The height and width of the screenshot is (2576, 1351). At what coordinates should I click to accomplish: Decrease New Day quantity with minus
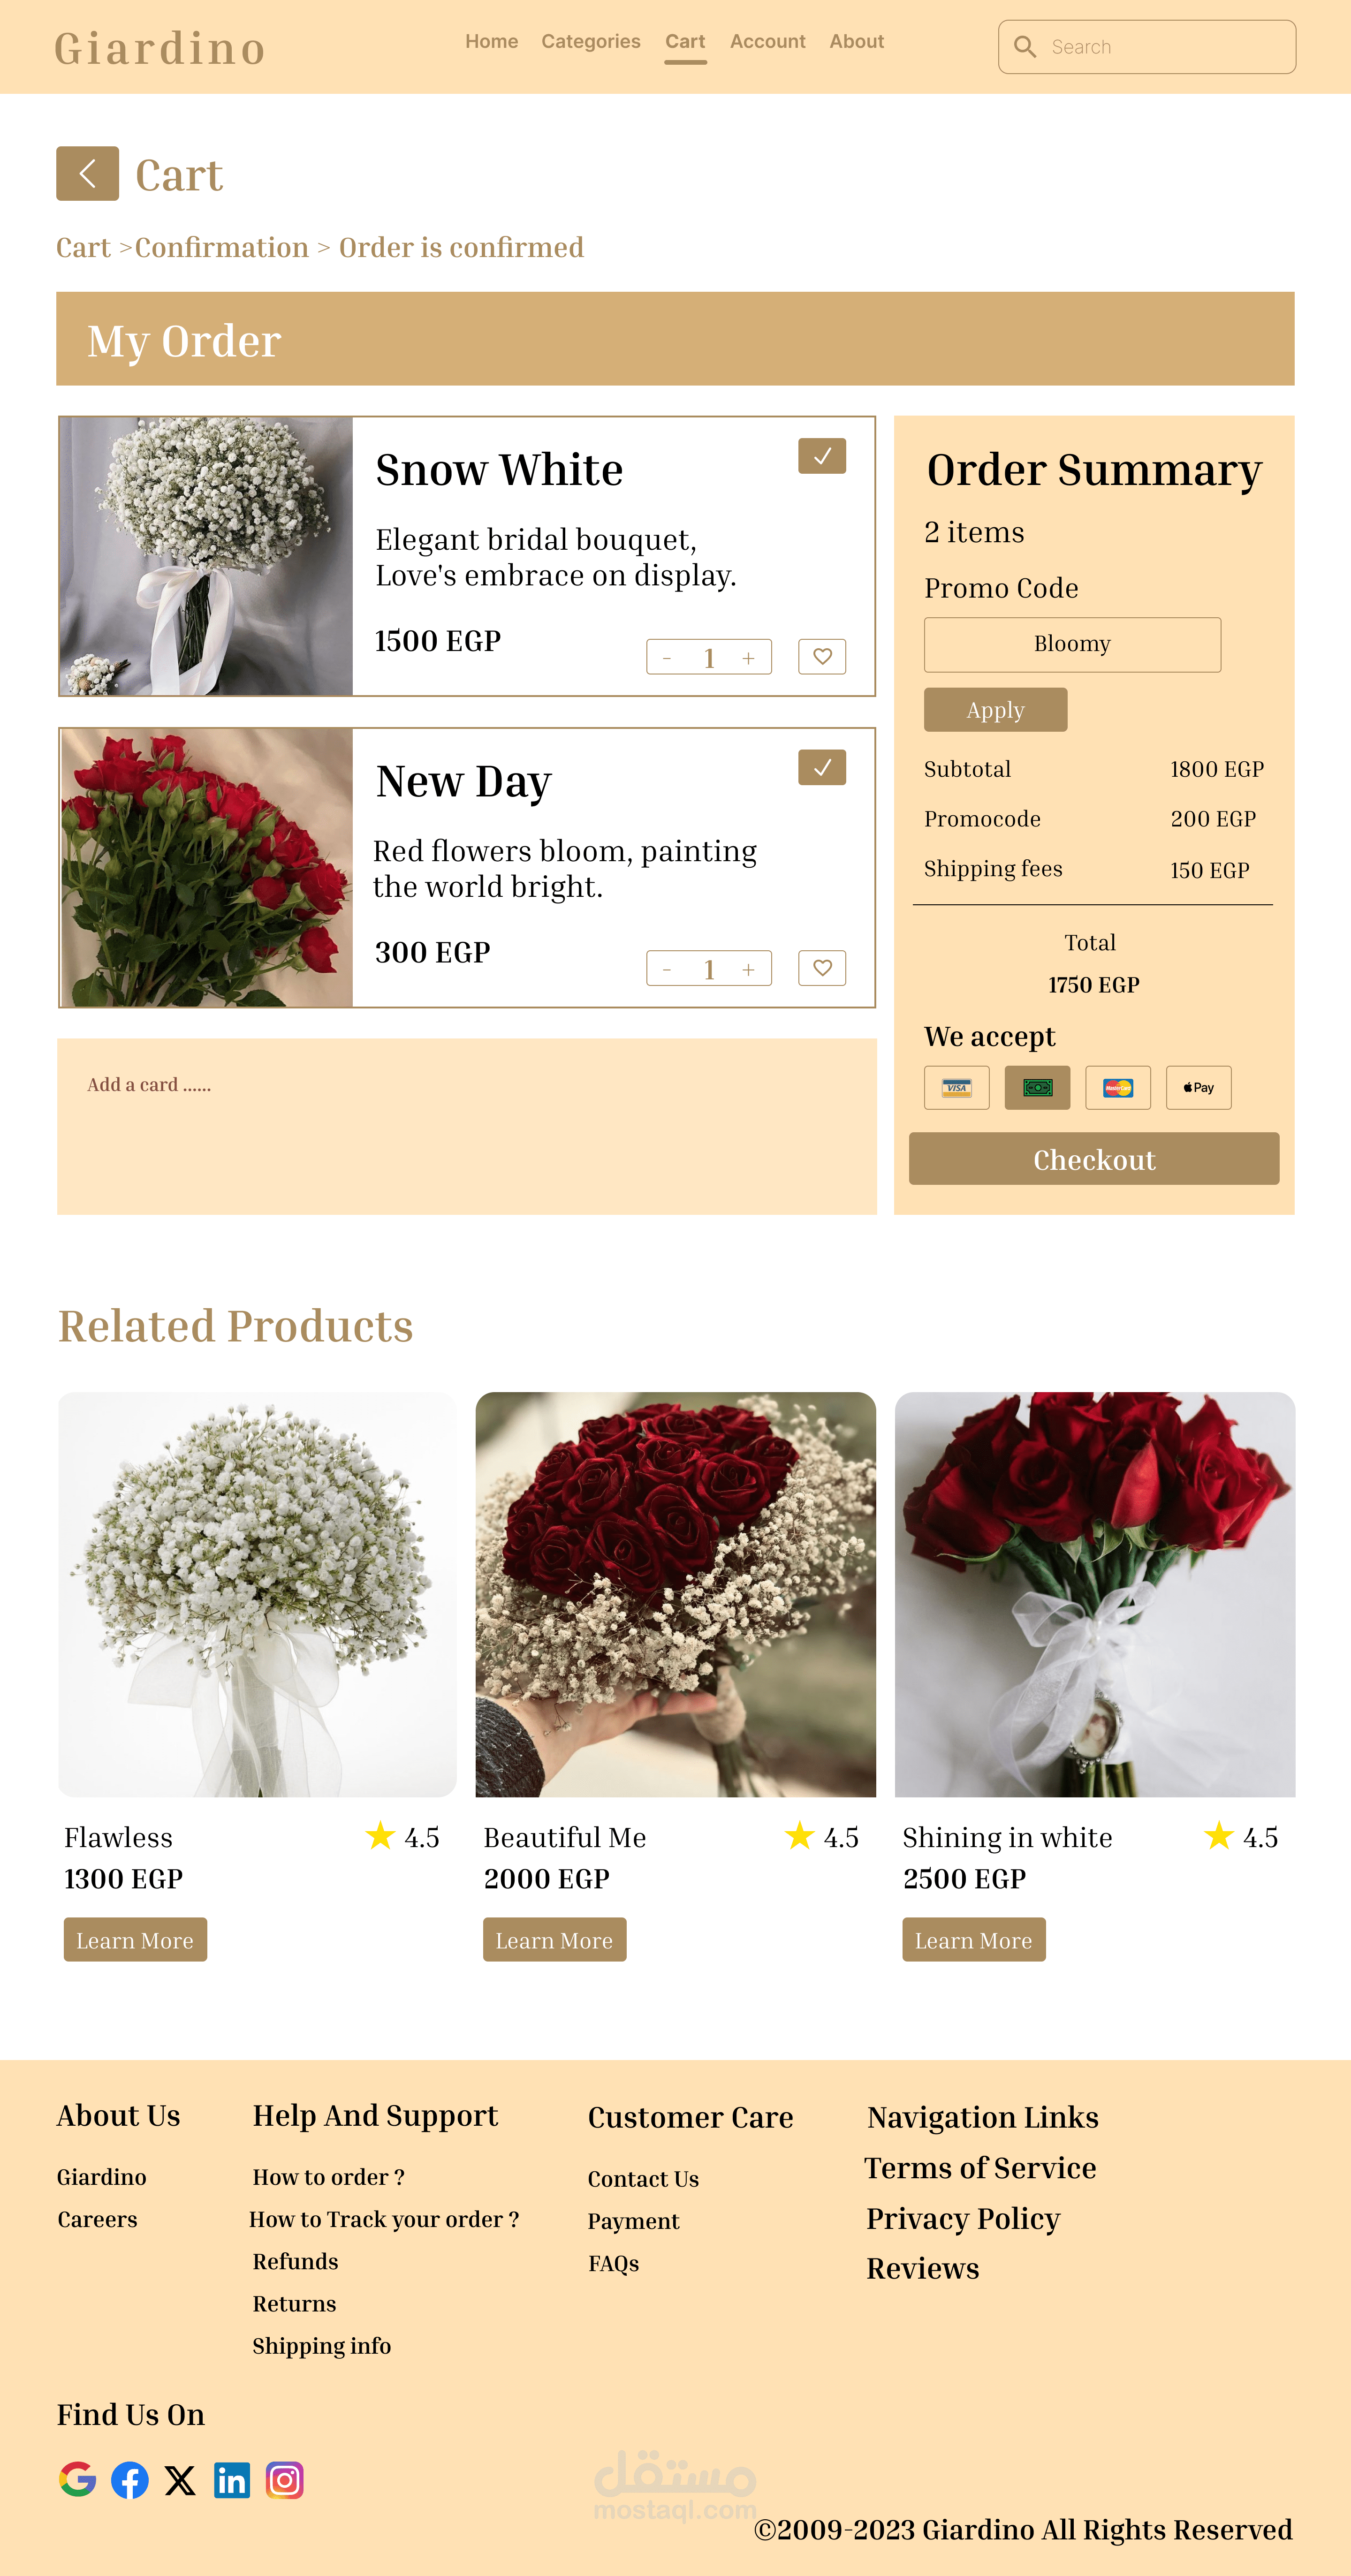[667, 969]
